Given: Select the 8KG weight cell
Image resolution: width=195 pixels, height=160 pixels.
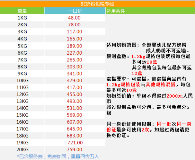Looking at the screenshot, I should [x=22, y=67].
